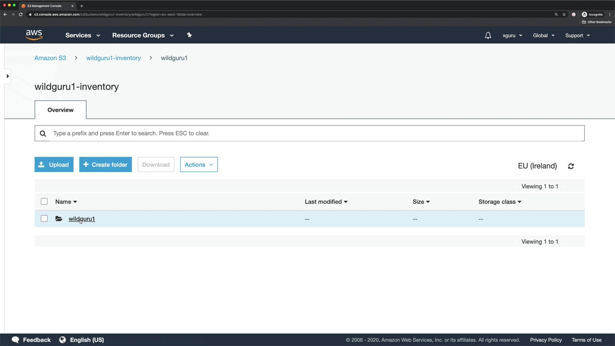Screen dimensions: 615x346
Task: Click the Amazon Web Services copyright text
Action: click(x=433, y=340)
